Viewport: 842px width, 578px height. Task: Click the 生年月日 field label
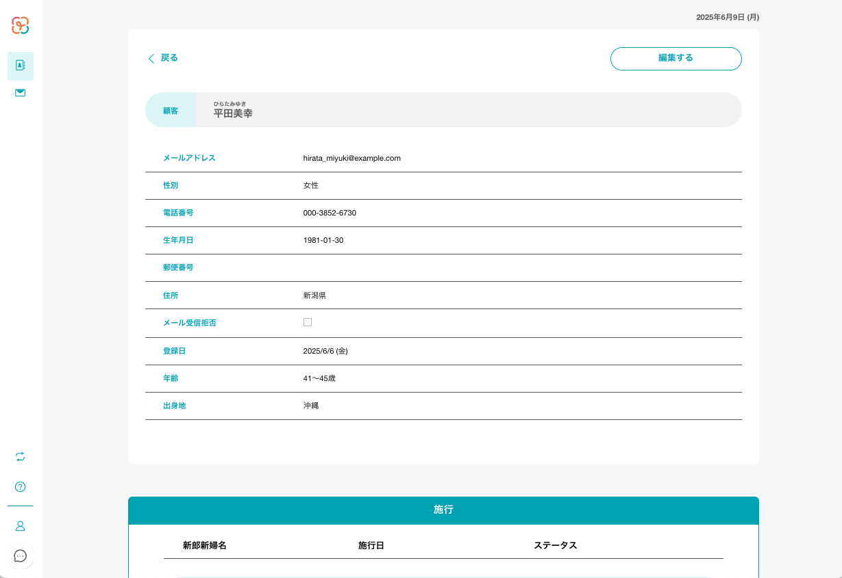[x=178, y=240]
